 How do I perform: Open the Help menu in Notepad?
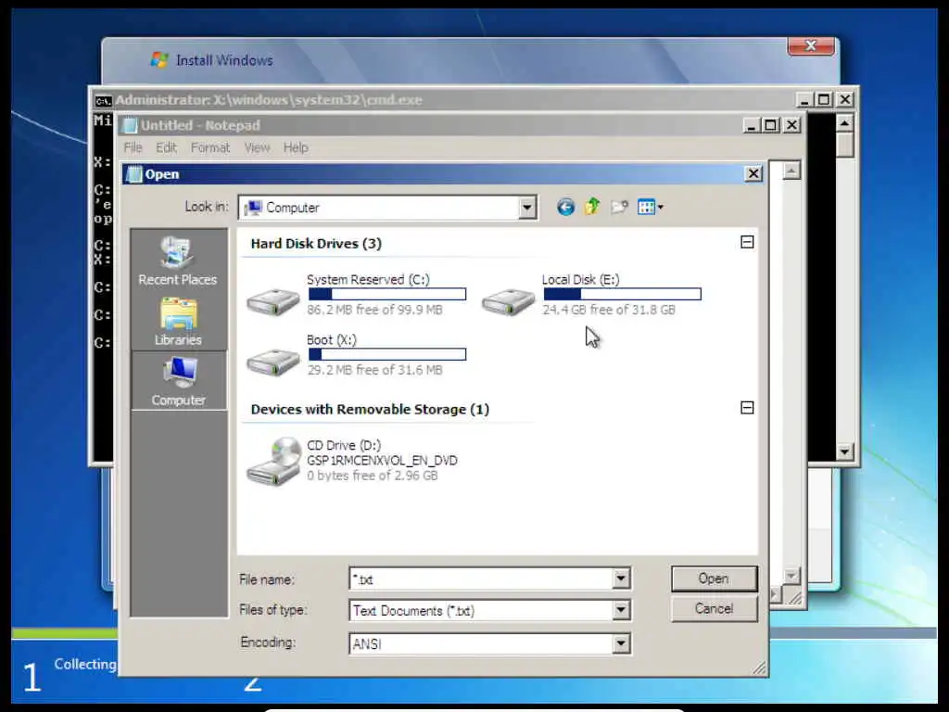(296, 147)
